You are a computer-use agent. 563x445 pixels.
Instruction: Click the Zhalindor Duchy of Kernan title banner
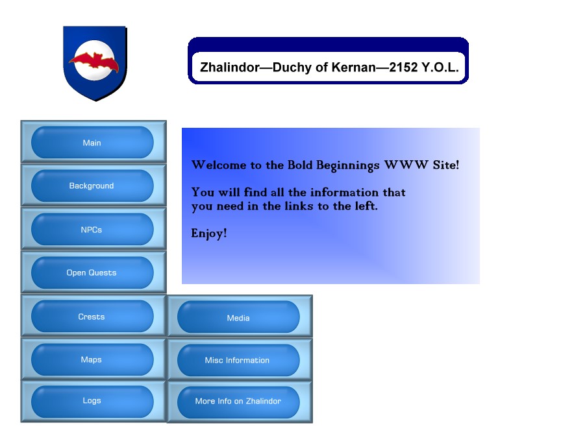coord(329,67)
